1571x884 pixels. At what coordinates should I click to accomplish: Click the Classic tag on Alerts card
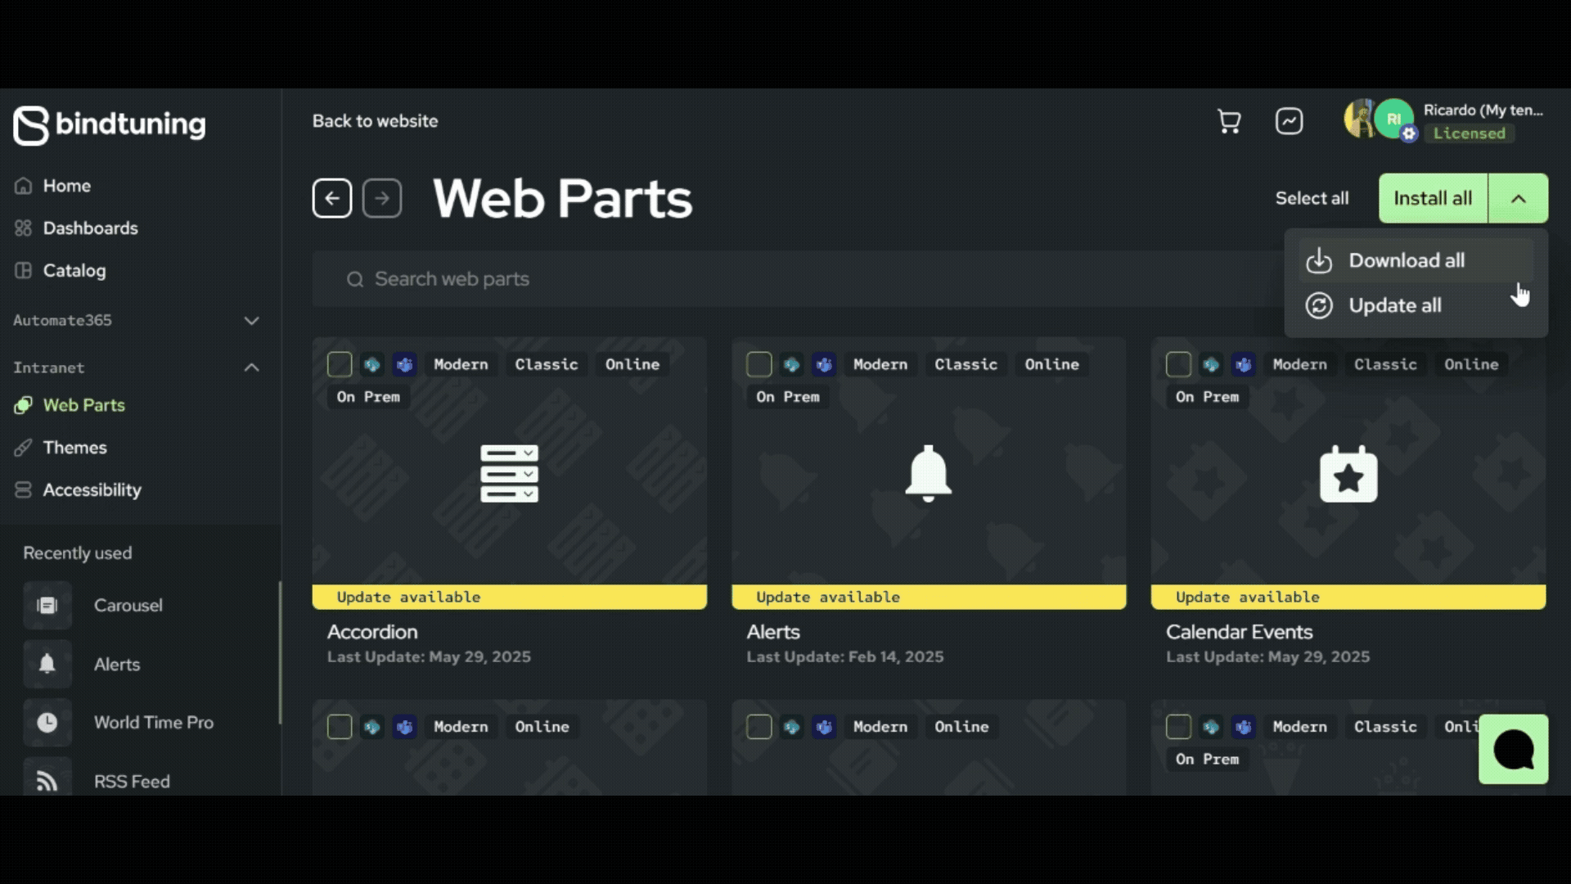[x=966, y=364]
